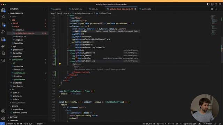Expand the node_modules folder
Screen dimensions: 223x125
[x=18, y=103]
